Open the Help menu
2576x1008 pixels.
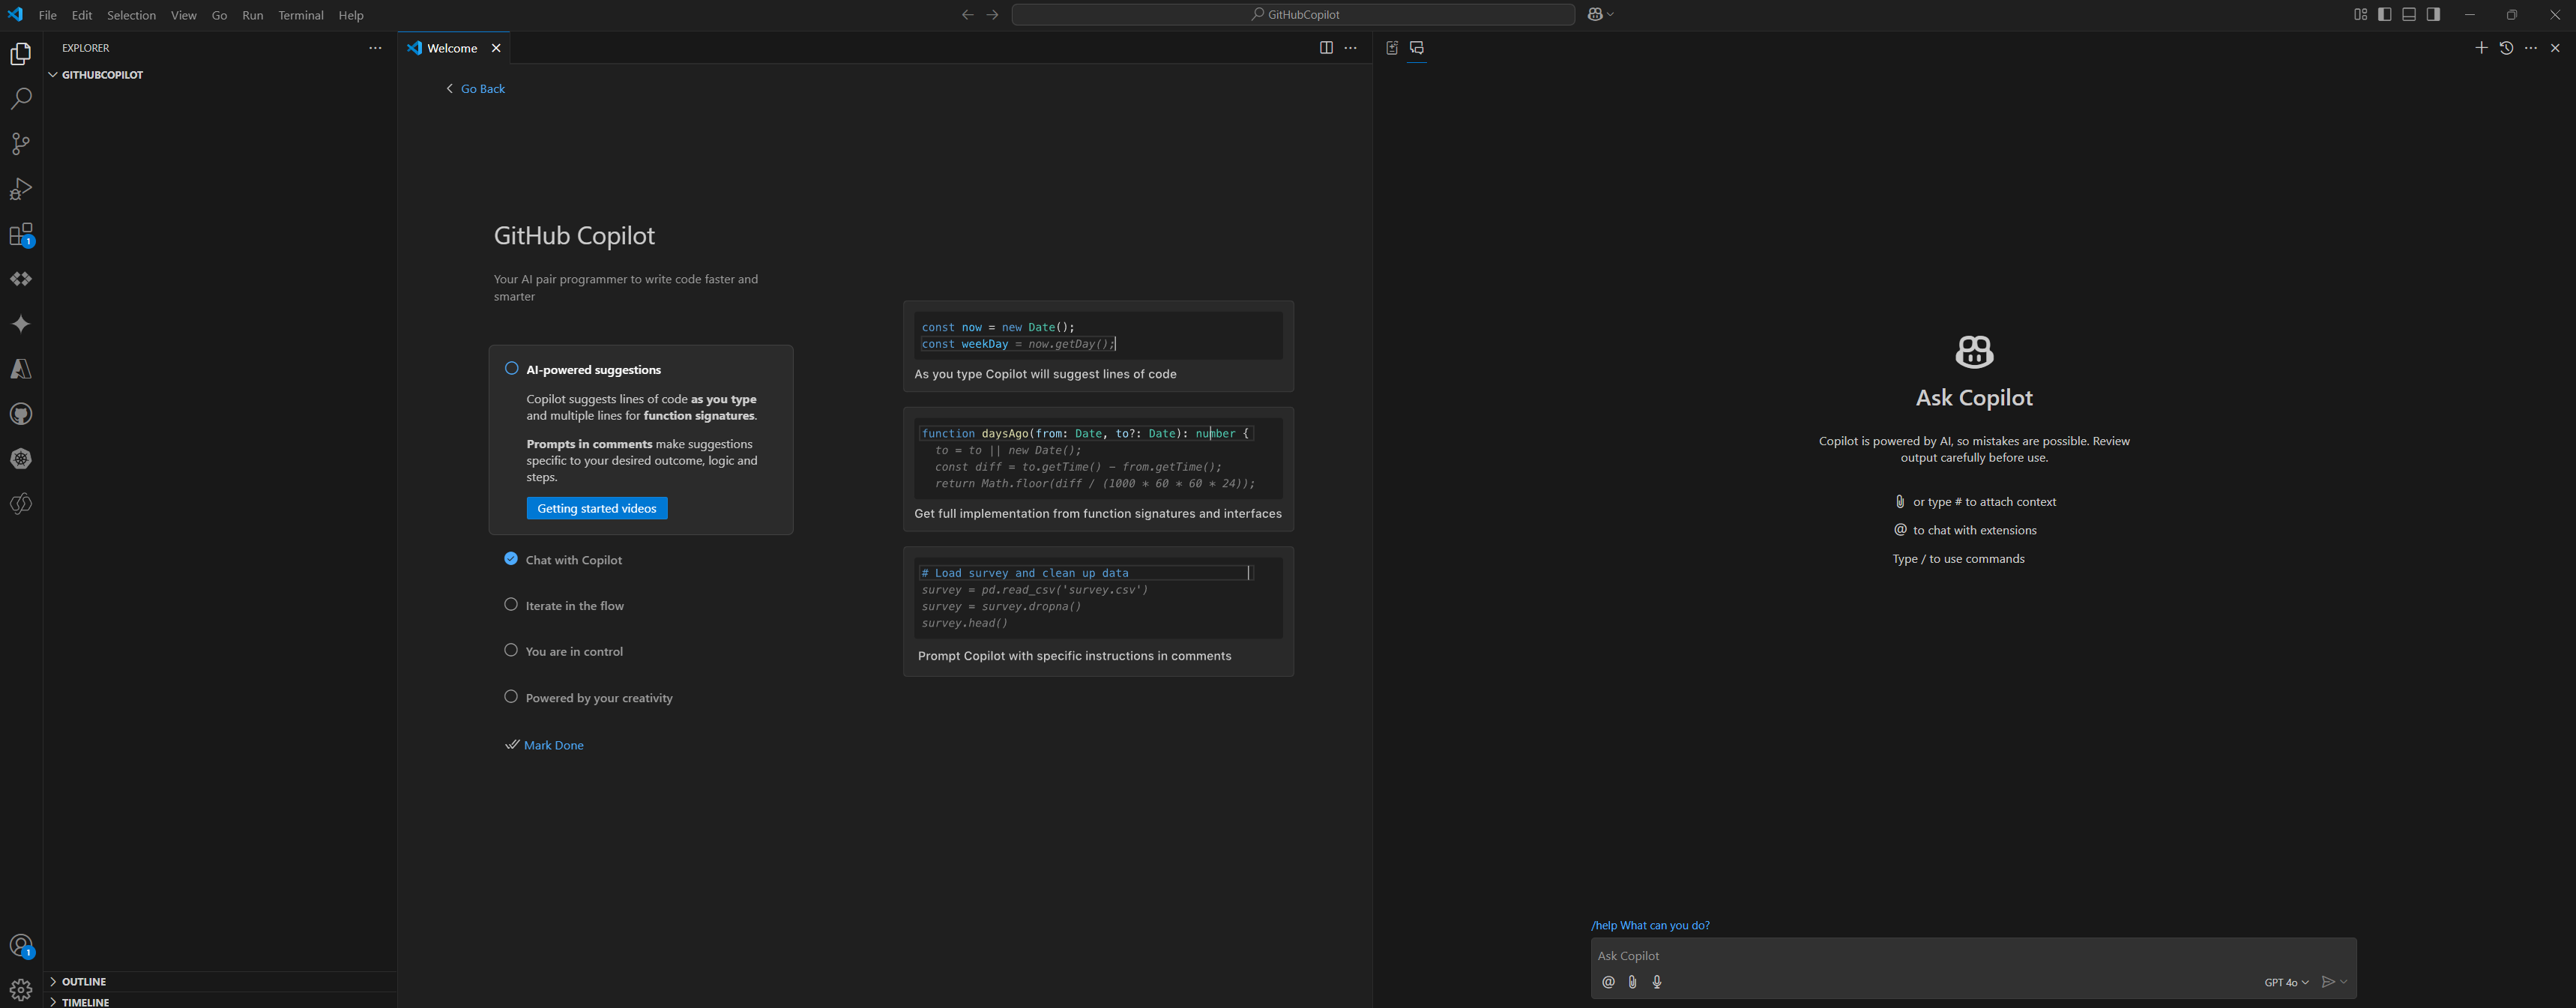[x=351, y=15]
